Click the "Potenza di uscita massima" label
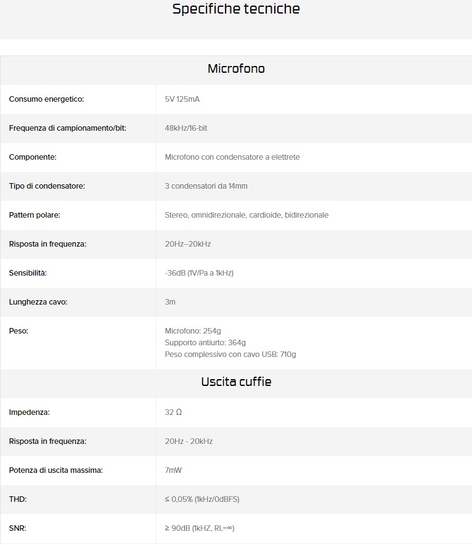 pos(55,470)
